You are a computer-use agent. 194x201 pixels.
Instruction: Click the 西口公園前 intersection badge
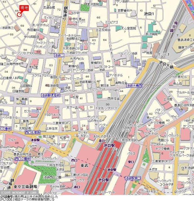point(23,159)
